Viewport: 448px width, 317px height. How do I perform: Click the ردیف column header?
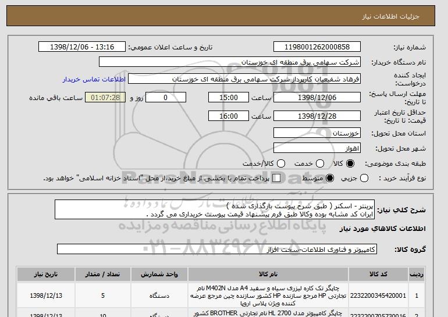(x=417, y=274)
